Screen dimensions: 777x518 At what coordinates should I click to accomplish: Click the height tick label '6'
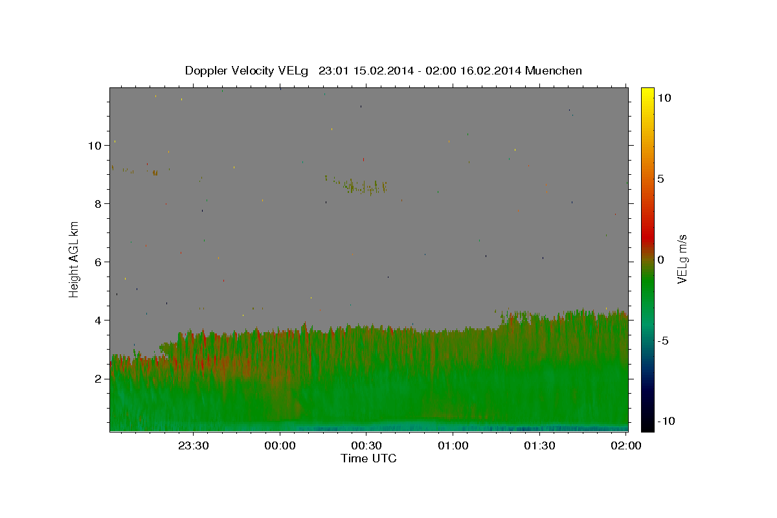point(98,262)
